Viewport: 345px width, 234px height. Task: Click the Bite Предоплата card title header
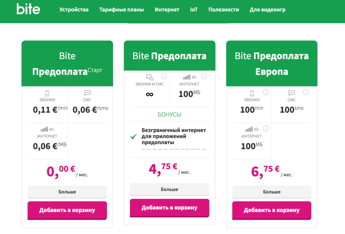pos(170,56)
